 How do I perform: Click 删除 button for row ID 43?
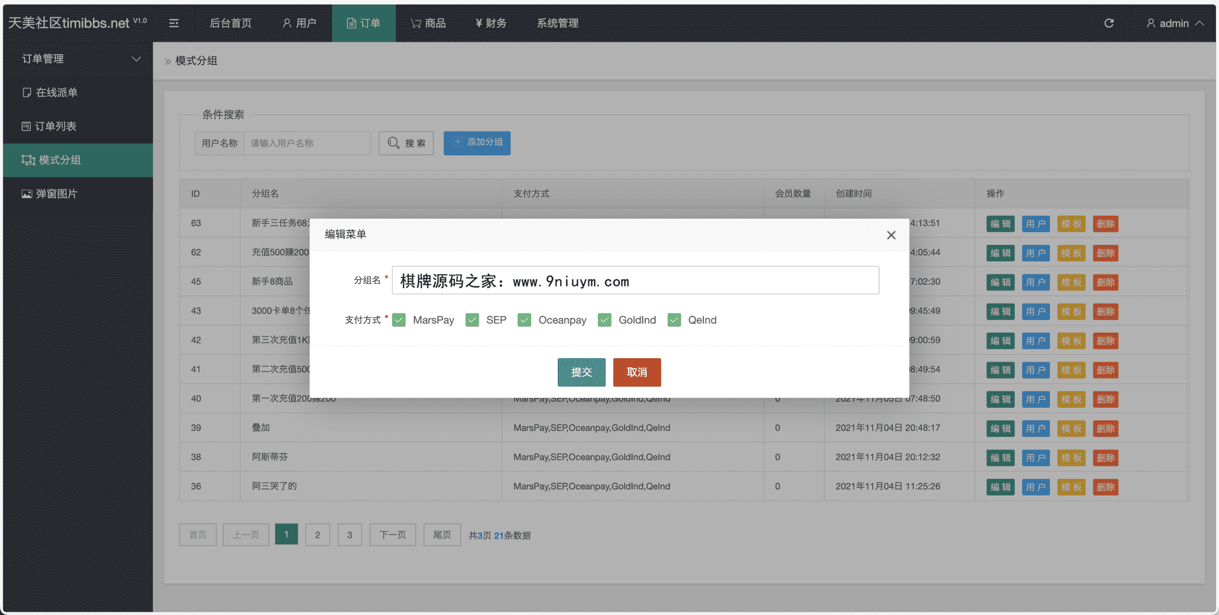[1106, 311]
